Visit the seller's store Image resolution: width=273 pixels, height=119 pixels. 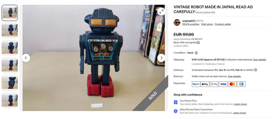(x=207, y=24)
